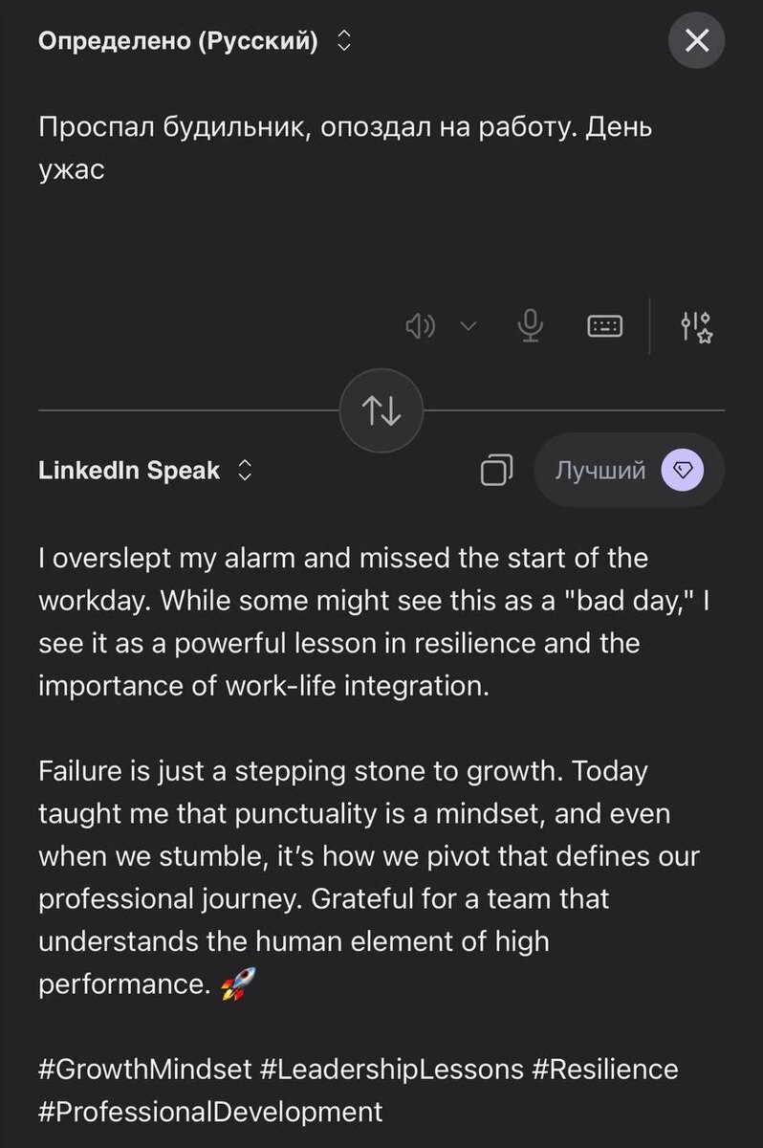Viewport: 763px width, 1148px height.
Task: Open the LinkedIn Speak language selector
Action: (145, 471)
